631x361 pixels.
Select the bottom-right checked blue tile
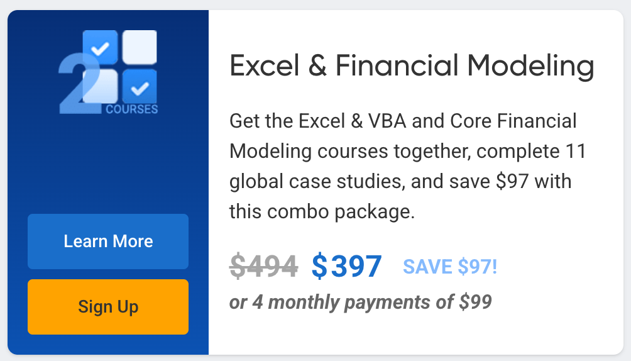click(140, 87)
